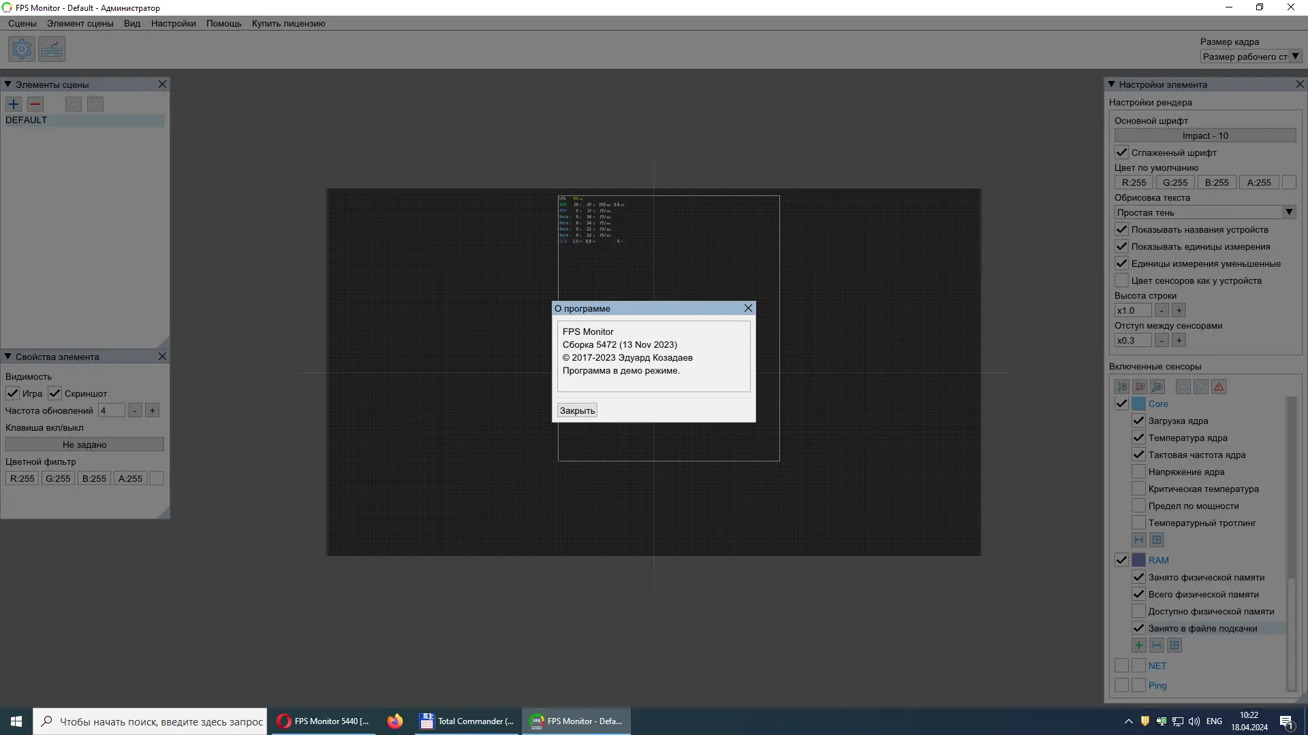Click the gear settings toolbar icon
Image resolution: width=1308 pixels, height=735 pixels.
click(22, 49)
